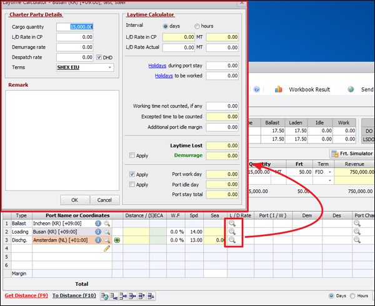Select Revenue cell 750,000.00
375x306 pixels.
click(354, 172)
